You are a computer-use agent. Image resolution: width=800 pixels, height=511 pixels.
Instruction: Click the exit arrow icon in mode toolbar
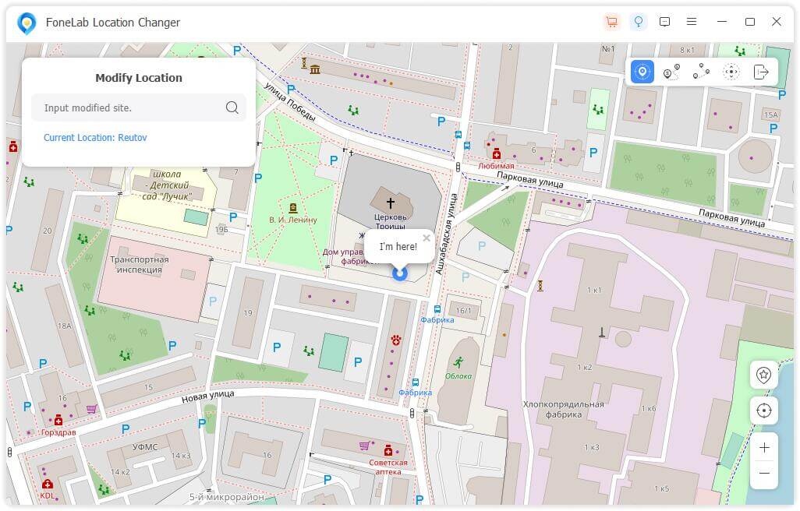761,72
